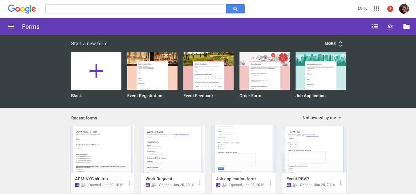Open more options for APM NYC ski trip
The width and height of the screenshot is (416, 194).
pos(129,183)
